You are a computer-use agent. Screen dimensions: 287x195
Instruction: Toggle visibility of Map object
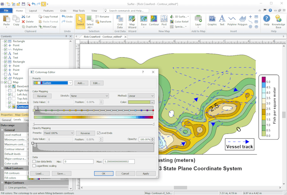pyautogui.click(x=6, y=82)
